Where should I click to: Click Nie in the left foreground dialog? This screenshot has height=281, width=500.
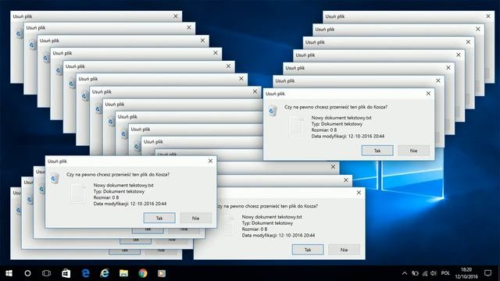[196, 219]
